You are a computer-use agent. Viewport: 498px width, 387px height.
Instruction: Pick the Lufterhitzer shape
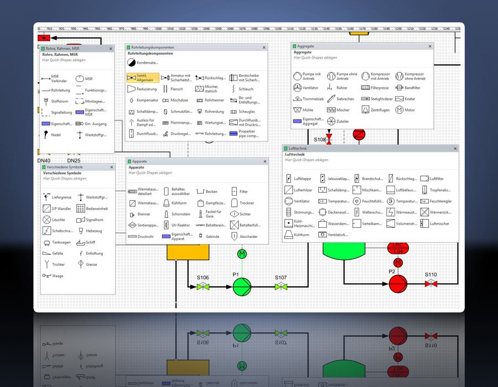298,190
